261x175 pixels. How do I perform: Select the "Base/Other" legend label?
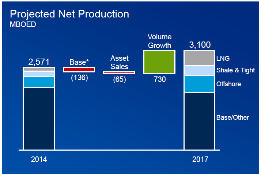232,118
